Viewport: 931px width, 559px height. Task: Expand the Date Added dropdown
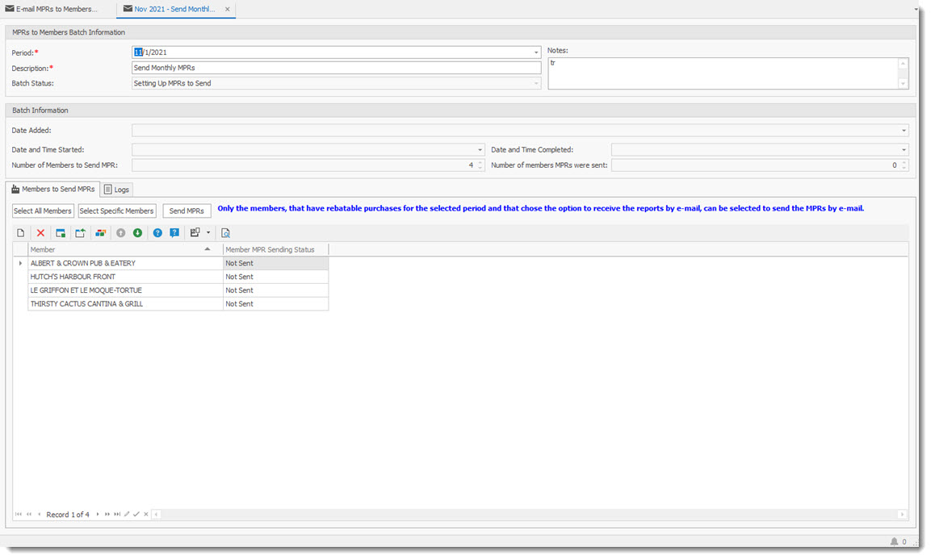904,131
